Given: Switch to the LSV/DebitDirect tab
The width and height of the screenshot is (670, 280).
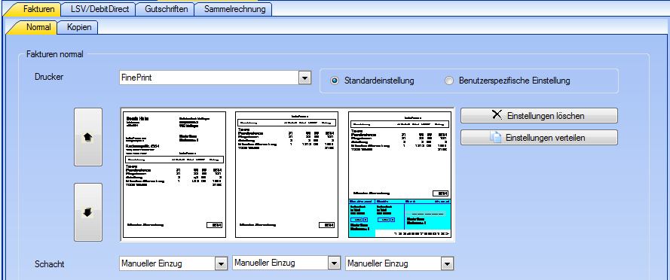Looking at the screenshot, I should coord(100,8).
